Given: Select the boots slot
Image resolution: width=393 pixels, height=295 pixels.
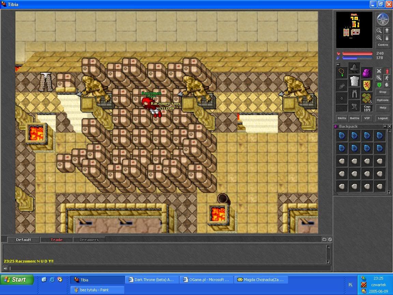Looking at the screenshot, I should tap(354, 107).
